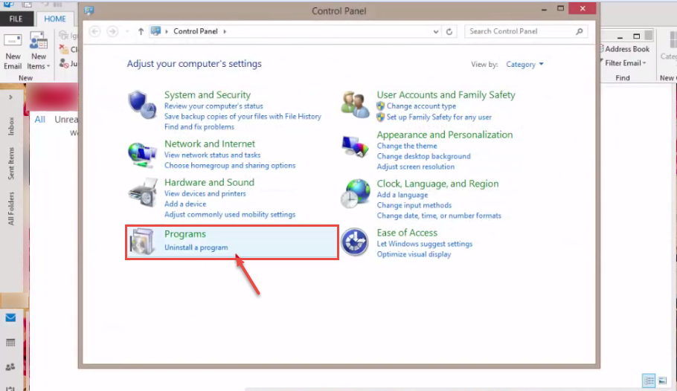Expand the Outlook folder pane chevron
Viewport: 677px width, 391px height.
(x=10, y=97)
